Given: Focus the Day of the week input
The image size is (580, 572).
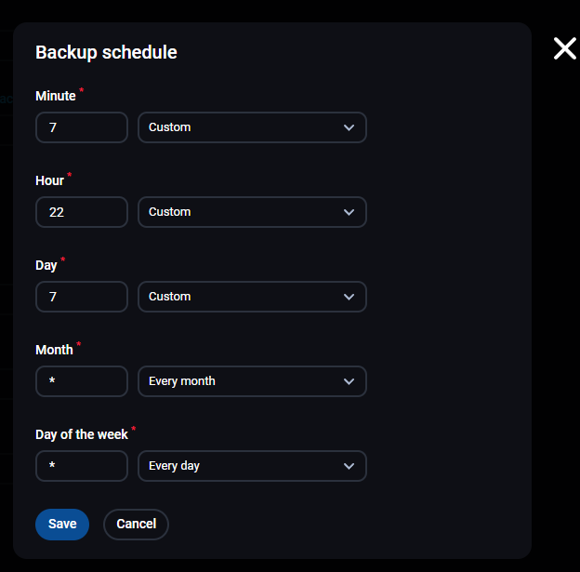Looking at the screenshot, I should 82,466.
